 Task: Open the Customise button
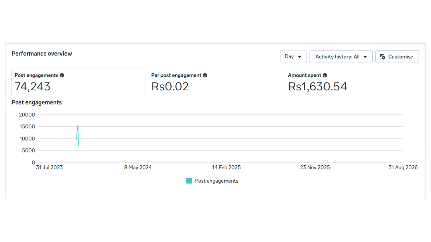coord(397,56)
